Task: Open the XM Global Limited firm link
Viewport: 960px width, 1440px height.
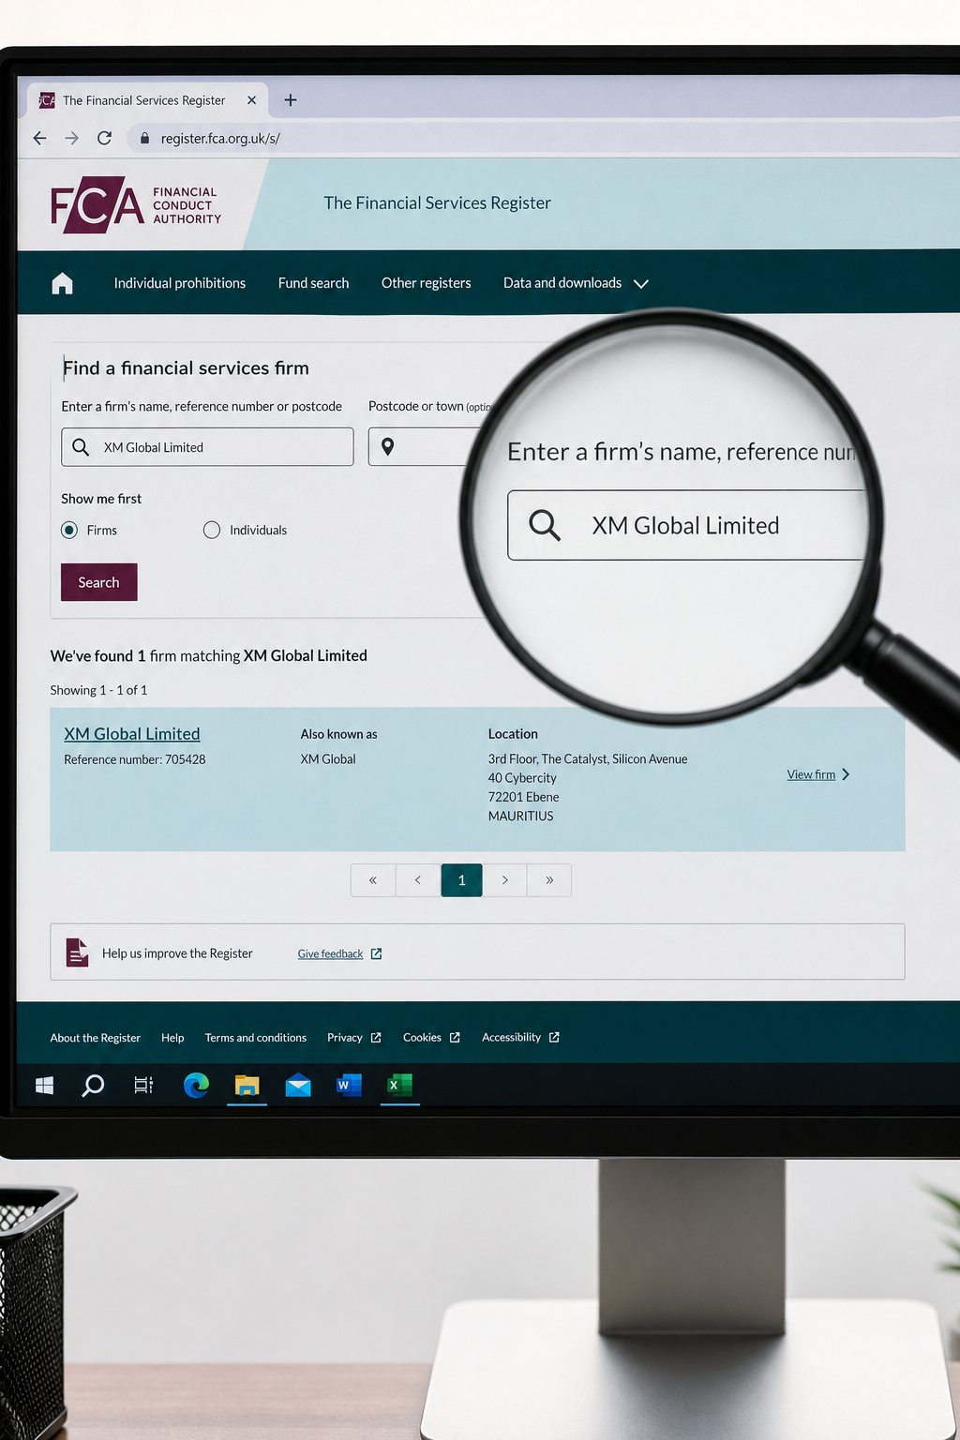Action: [x=132, y=734]
